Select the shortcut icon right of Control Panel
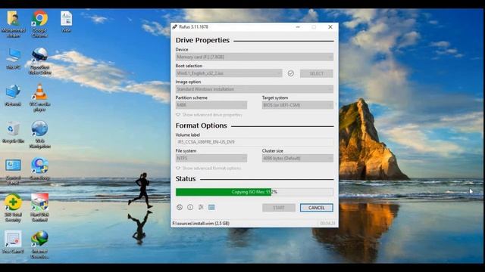 pos(39,169)
